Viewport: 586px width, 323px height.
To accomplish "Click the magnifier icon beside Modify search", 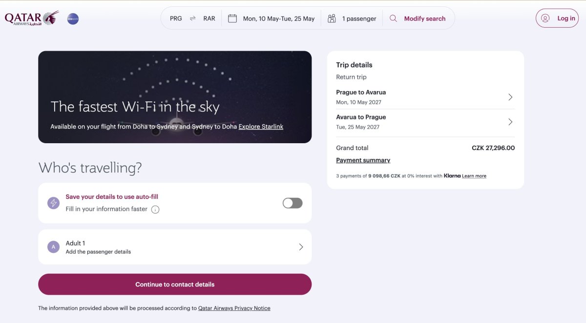I will 393,19.
